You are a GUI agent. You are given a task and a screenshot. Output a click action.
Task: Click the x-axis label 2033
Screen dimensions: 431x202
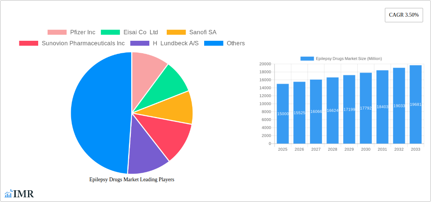click(415, 149)
